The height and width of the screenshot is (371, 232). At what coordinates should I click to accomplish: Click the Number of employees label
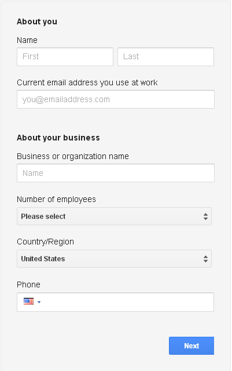coord(56,199)
